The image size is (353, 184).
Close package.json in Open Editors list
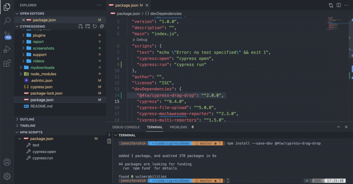[x=23, y=20]
